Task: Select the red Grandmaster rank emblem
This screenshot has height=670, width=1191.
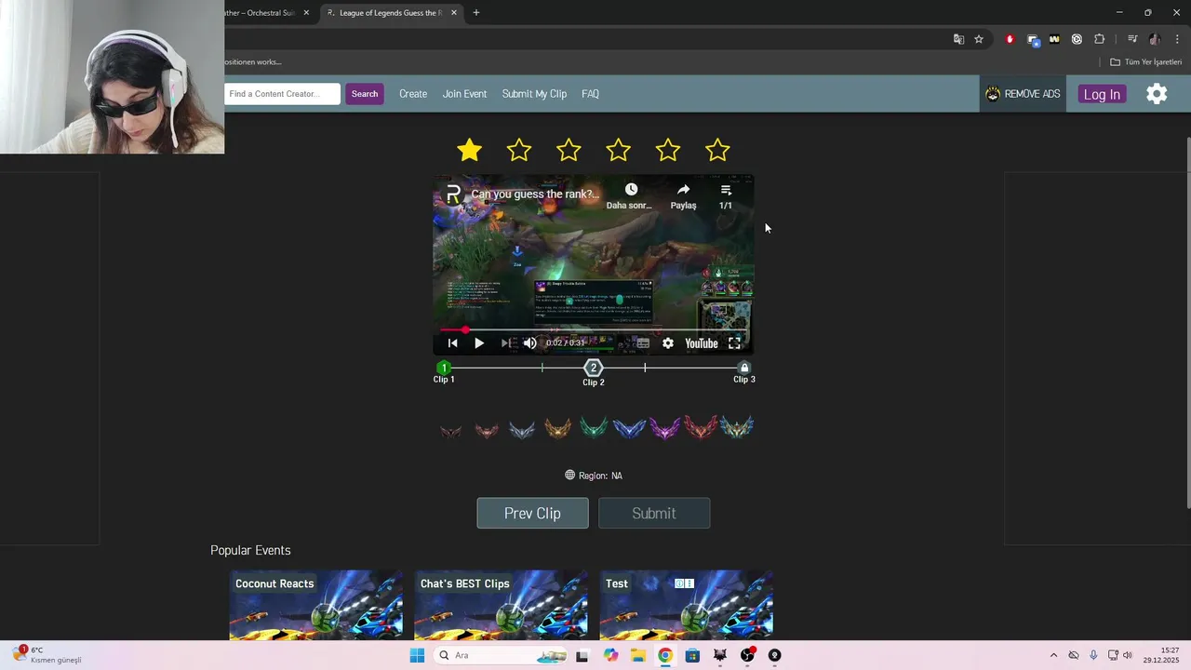Action: click(x=701, y=428)
